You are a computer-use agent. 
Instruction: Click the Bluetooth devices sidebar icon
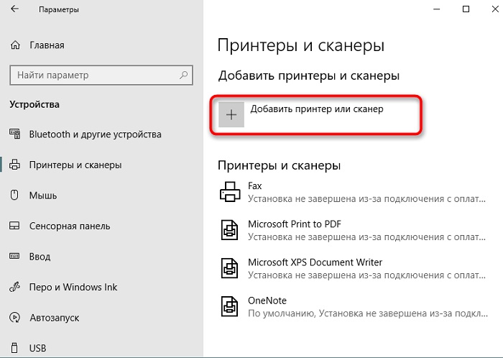tap(15, 134)
